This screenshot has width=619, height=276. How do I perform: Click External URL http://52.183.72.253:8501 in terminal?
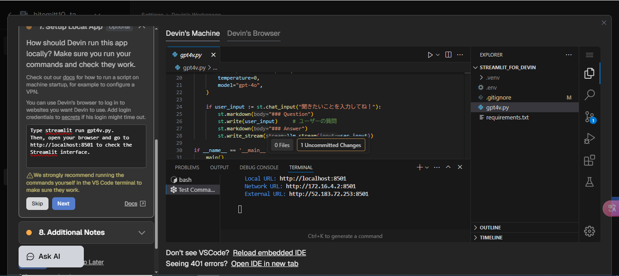[x=329, y=194]
